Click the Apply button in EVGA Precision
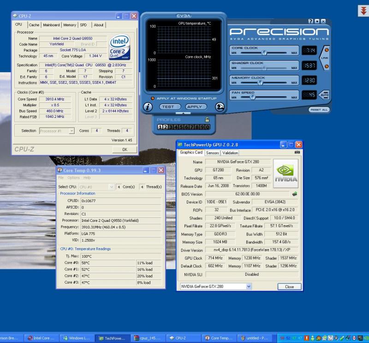This screenshot has width=369, height=343. point(196,107)
